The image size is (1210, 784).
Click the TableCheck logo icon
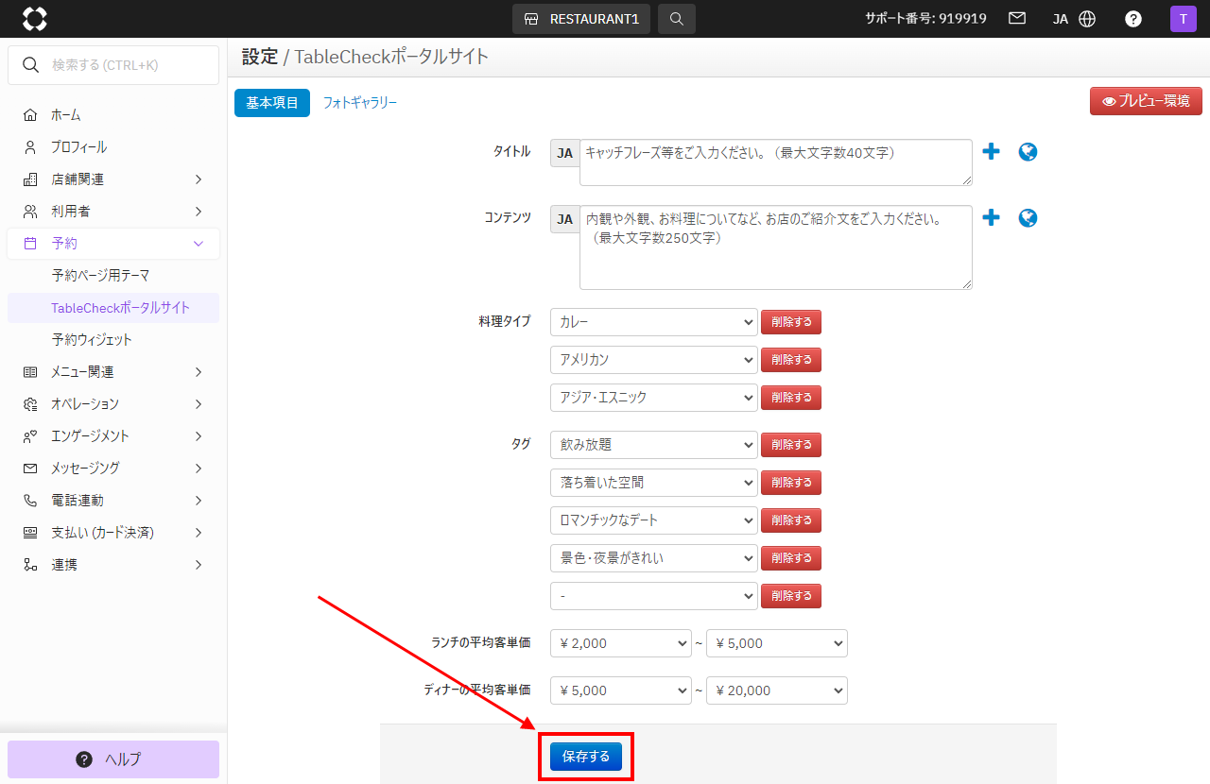(x=35, y=19)
